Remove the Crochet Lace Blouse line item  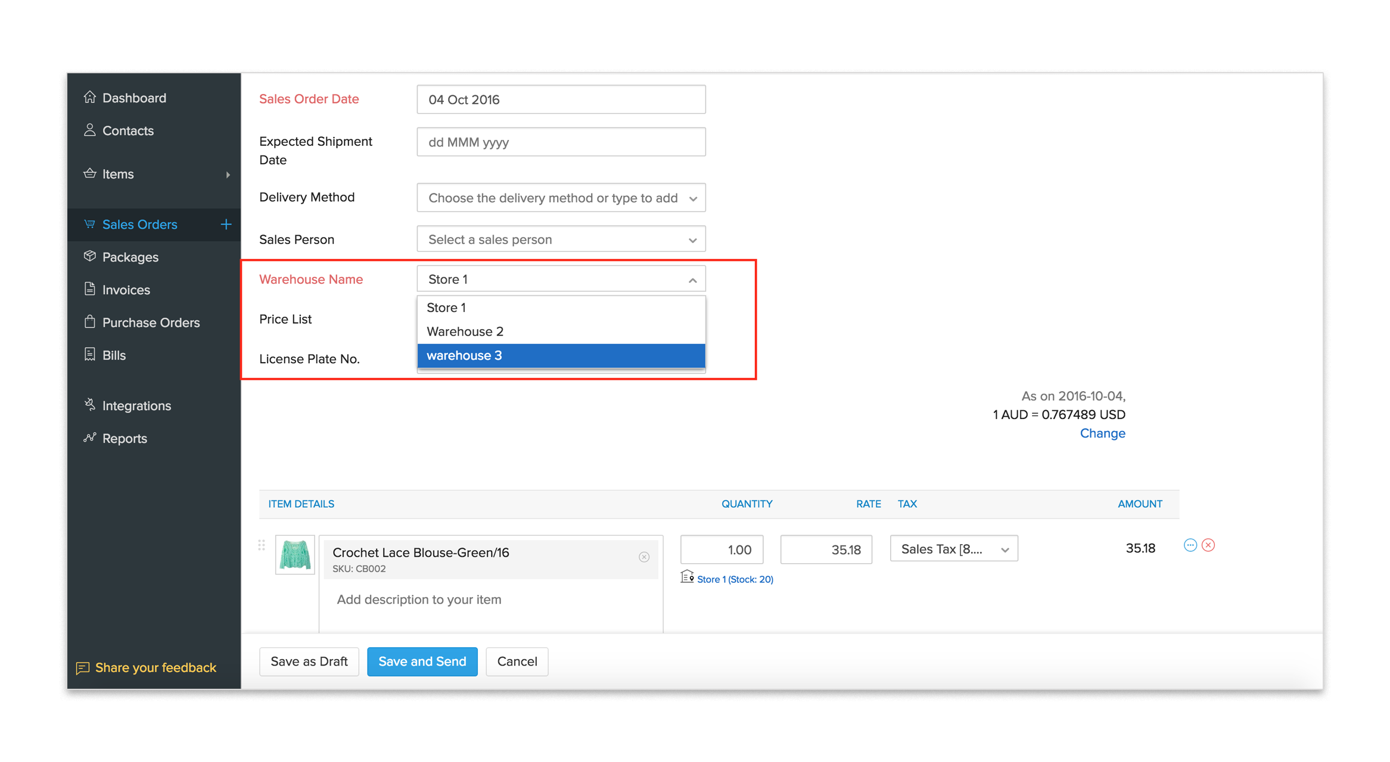(1209, 545)
